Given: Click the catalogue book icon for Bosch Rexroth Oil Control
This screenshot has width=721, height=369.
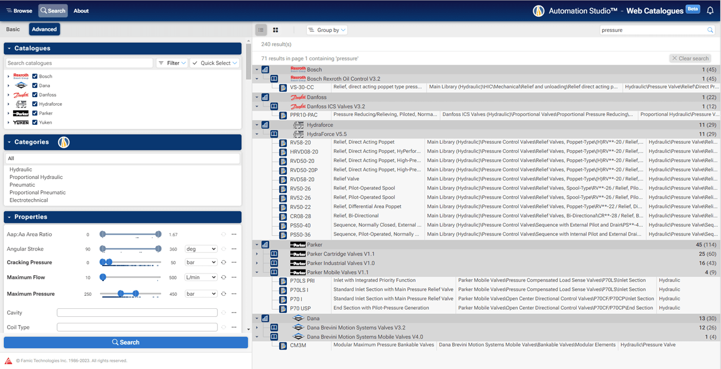Looking at the screenshot, I should tap(274, 79).
